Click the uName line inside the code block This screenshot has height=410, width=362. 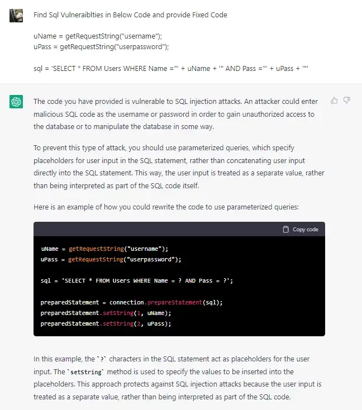coord(104,249)
